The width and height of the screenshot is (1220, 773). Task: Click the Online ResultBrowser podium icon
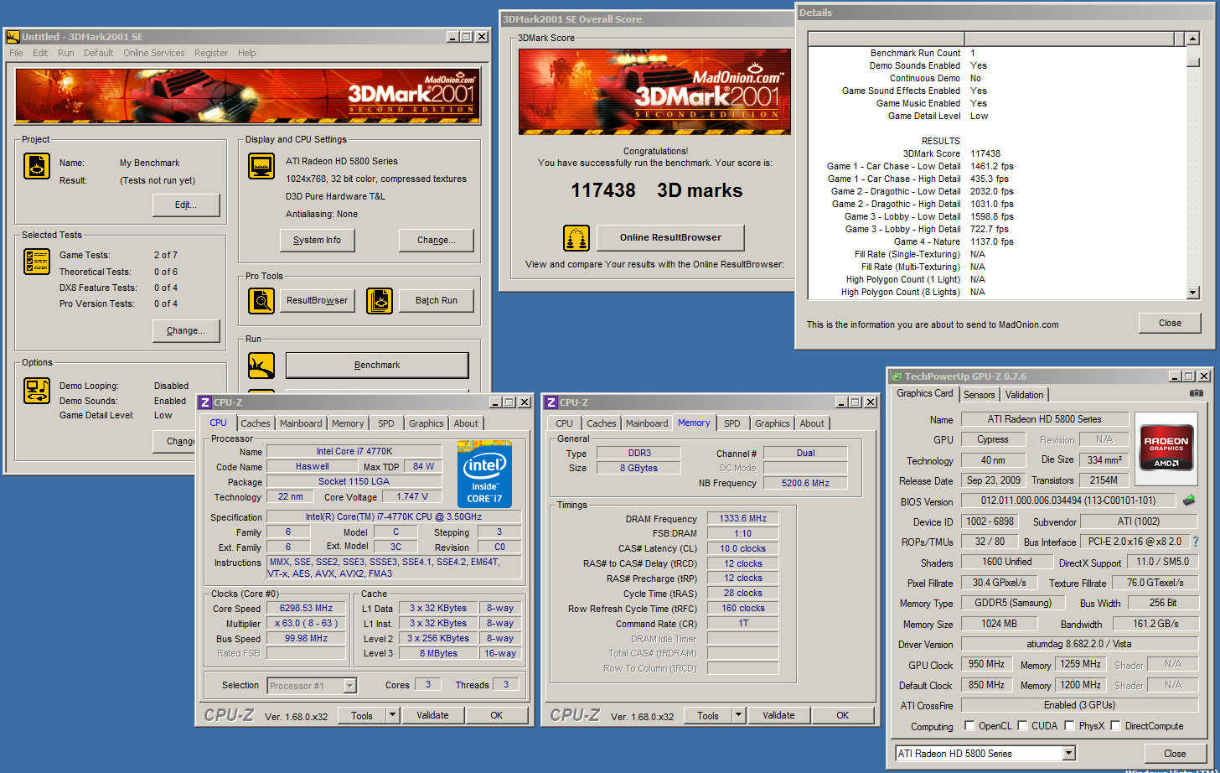pos(576,238)
